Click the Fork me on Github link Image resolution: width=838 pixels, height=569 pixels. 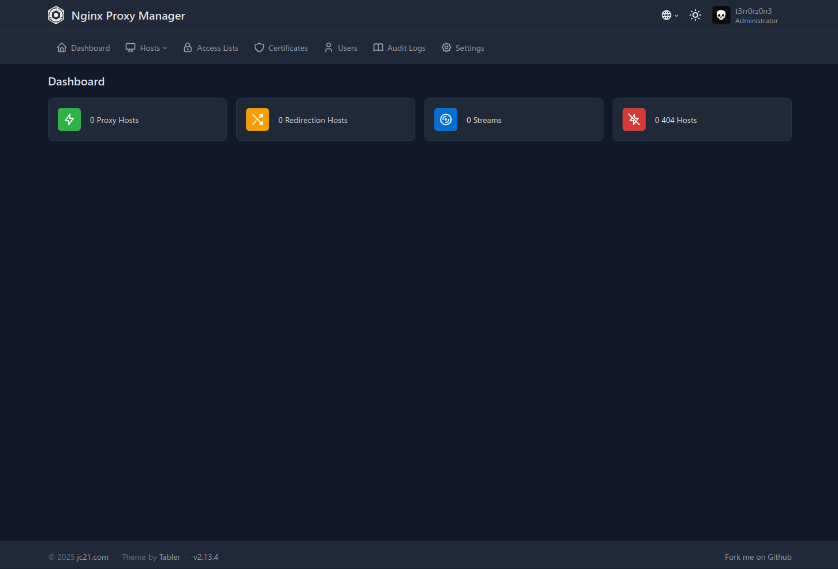click(x=758, y=557)
